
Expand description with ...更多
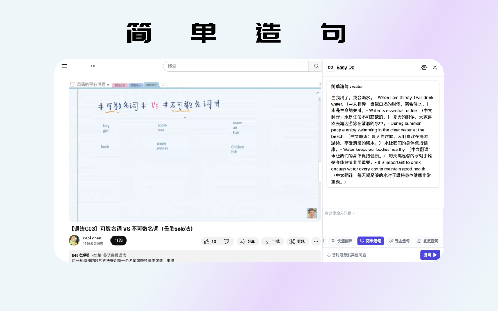(x=169, y=260)
